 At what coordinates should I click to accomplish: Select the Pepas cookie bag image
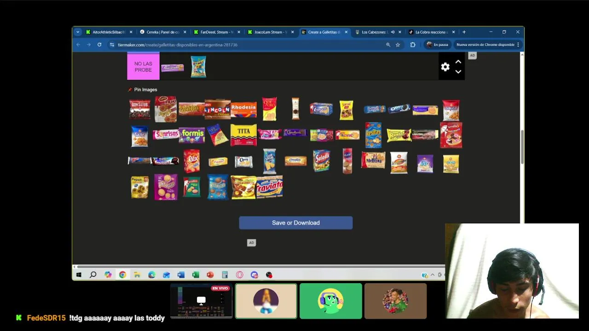139,187
